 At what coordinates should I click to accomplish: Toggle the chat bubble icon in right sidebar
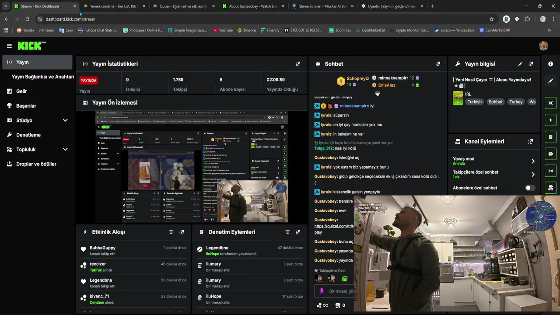click(x=550, y=154)
